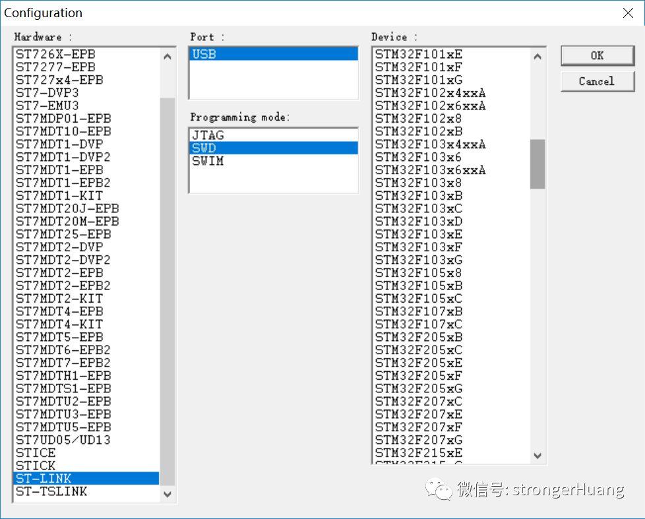Image resolution: width=645 pixels, height=519 pixels.
Task: Switch programming mode to JTAG
Action: [272, 135]
